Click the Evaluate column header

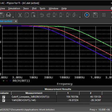tap(5, 93)
